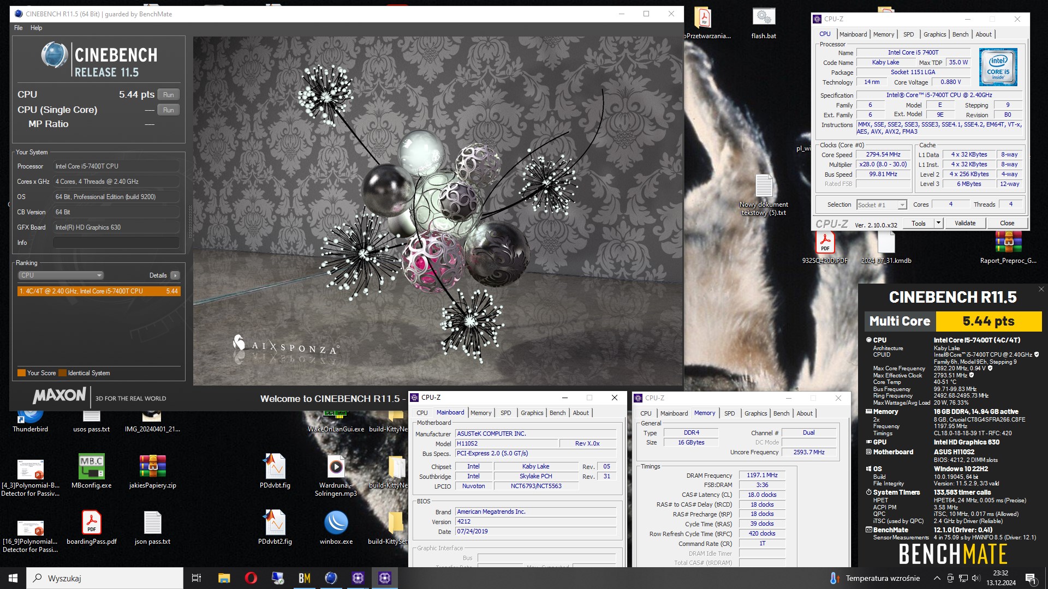The width and height of the screenshot is (1048, 589).
Task: Open IMG_20240401 image desktop icon
Action: coord(152,421)
